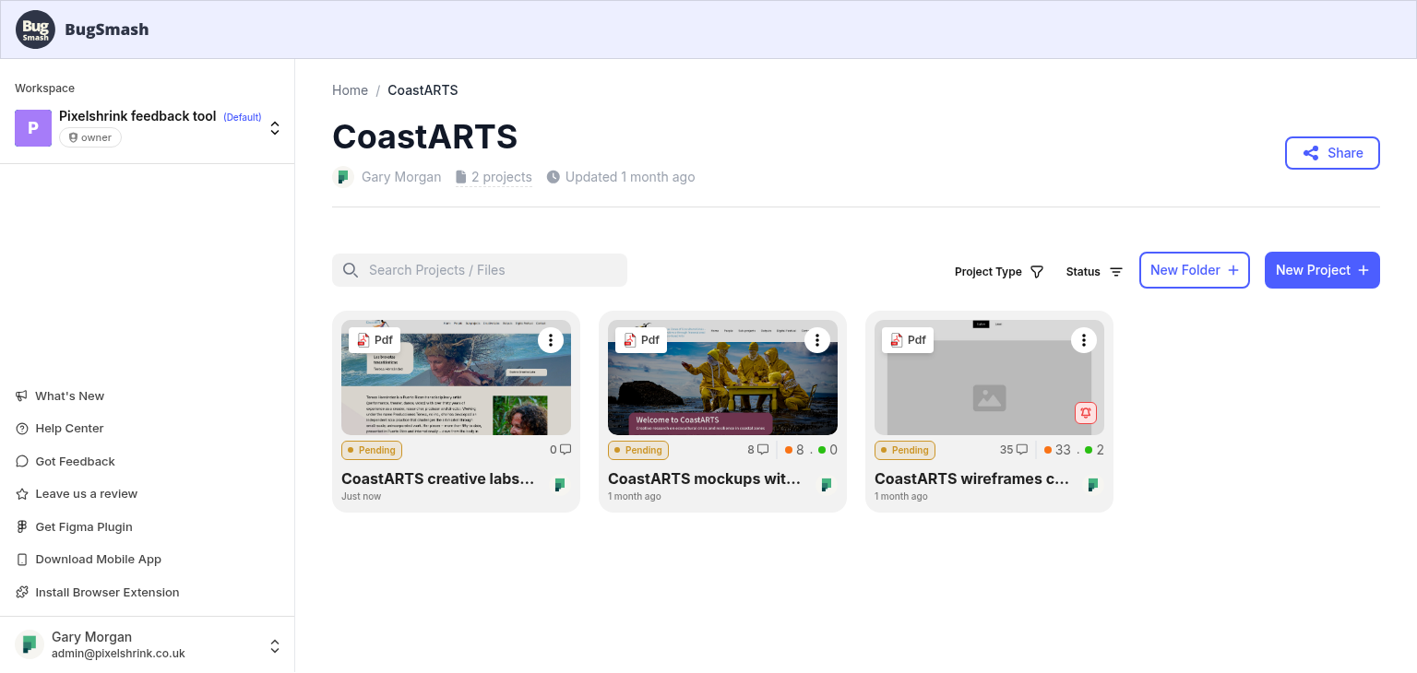Select Got Feedback in sidebar

(x=65, y=461)
